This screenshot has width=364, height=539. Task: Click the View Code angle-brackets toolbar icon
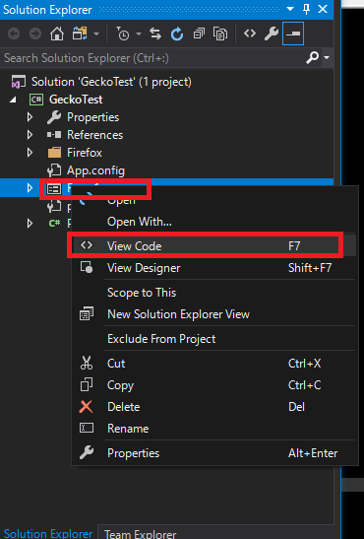250,34
